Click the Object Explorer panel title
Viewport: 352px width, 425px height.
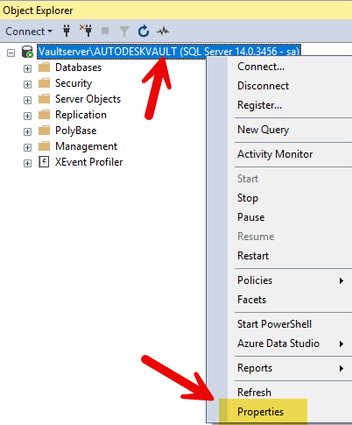point(38,11)
